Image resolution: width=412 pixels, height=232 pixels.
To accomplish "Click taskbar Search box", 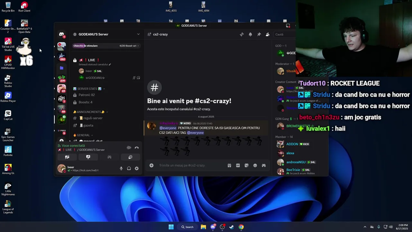I will pos(187,227).
